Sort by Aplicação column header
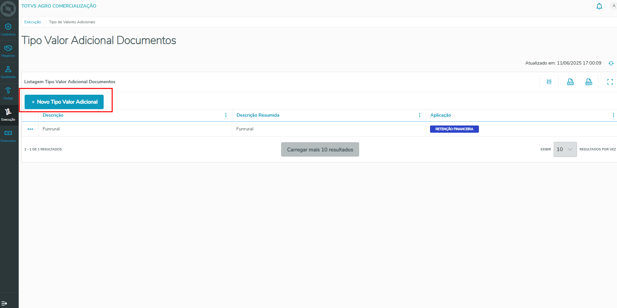 [x=441, y=115]
